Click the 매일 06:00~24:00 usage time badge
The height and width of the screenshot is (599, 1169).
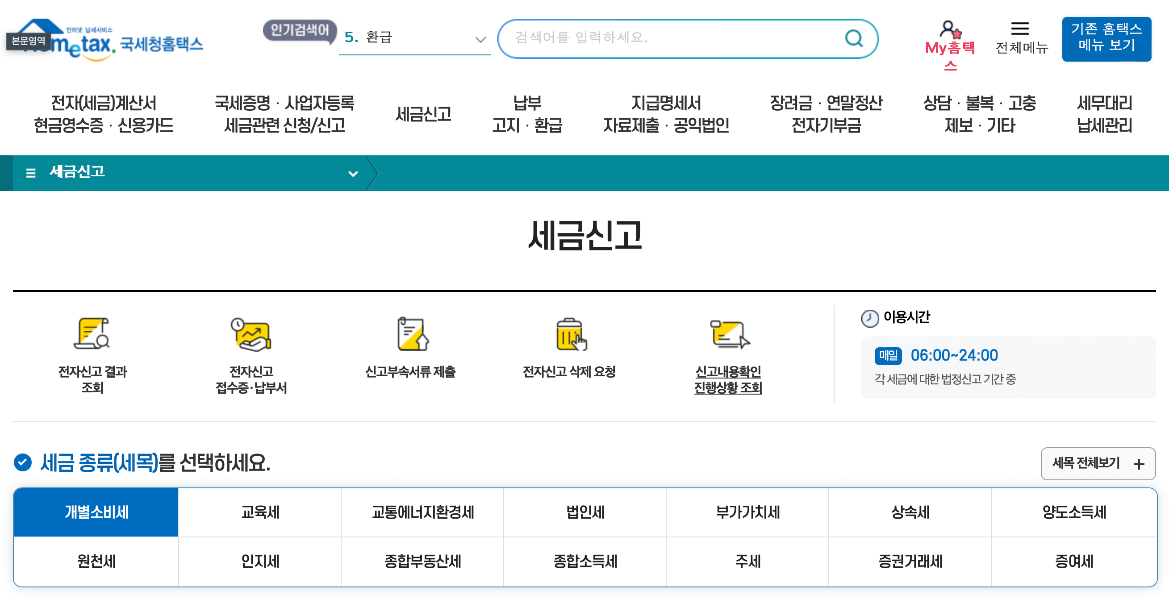888,356
